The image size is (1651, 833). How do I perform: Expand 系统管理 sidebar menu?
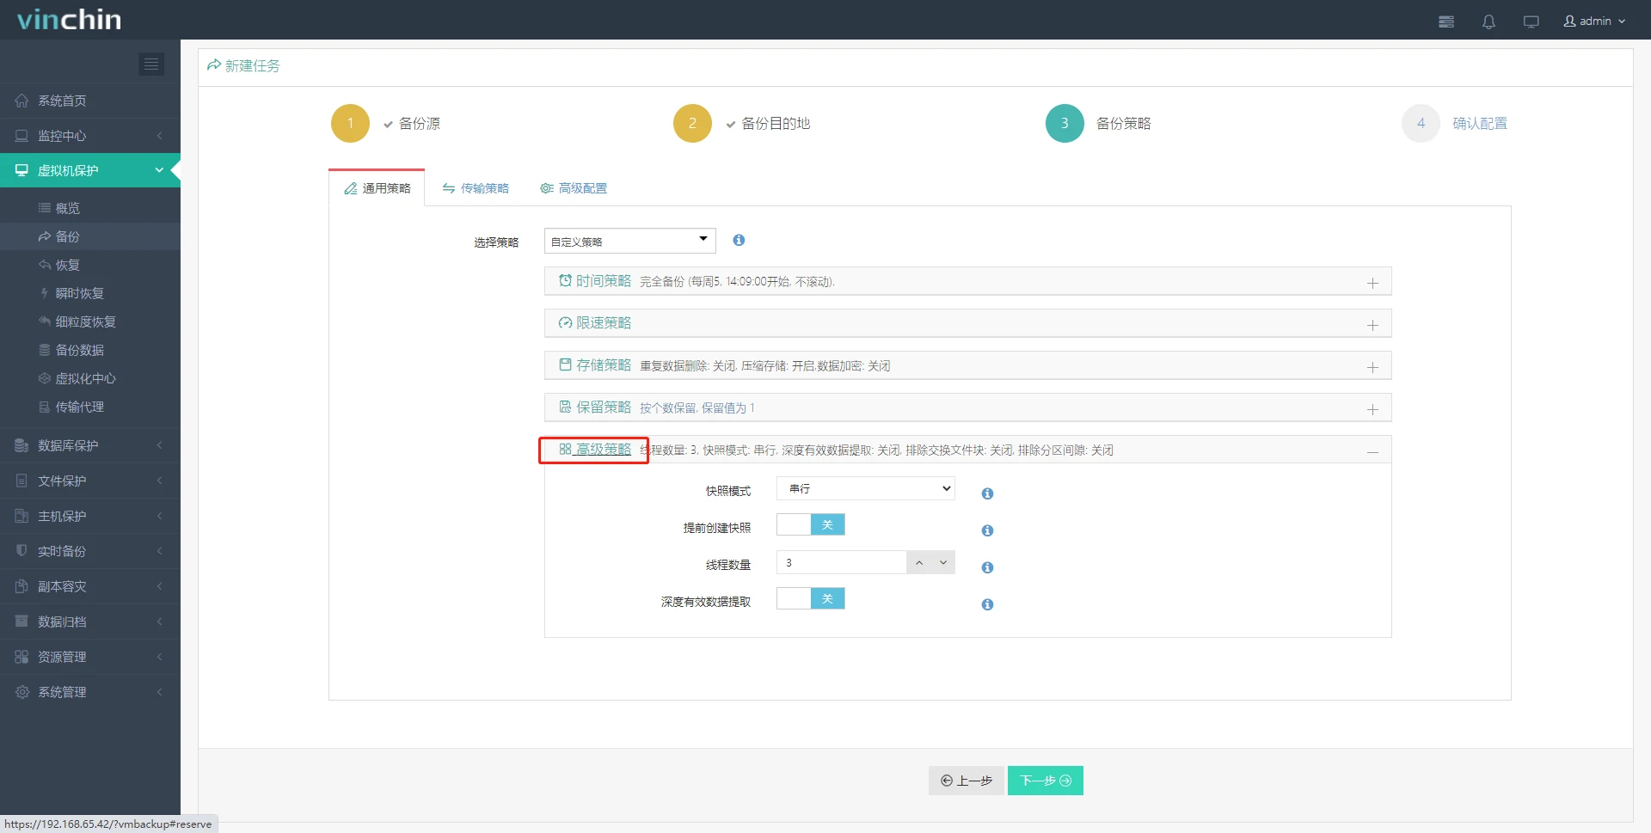coord(90,692)
